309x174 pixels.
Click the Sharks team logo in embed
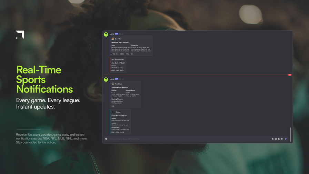[x=113, y=112]
